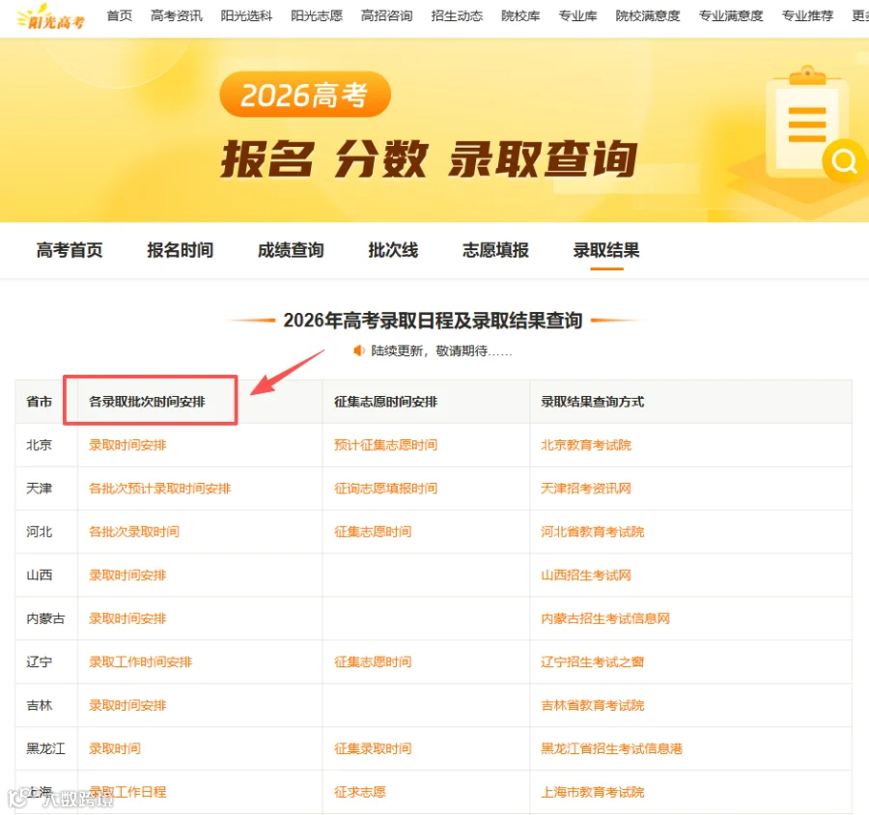
Task: Visit 天津招考资讯网 link
Action: pos(586,489)
